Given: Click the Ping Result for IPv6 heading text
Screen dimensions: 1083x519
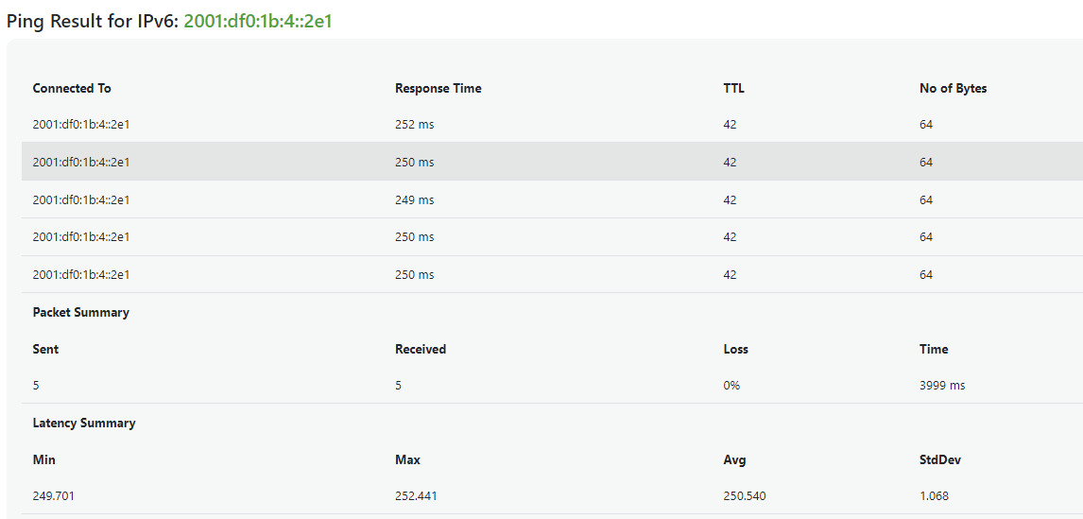Looking at the screenshot, I should [93, 21].
